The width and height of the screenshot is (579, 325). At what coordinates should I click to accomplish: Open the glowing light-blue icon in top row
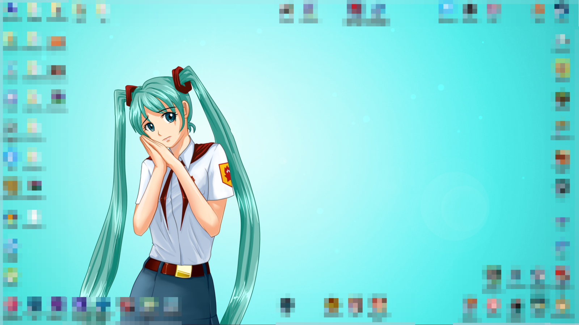pos(446,9)
